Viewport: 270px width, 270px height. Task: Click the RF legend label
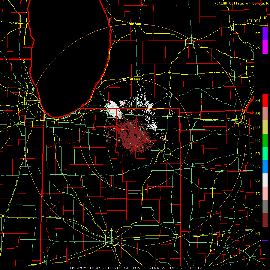coord(257,34)
